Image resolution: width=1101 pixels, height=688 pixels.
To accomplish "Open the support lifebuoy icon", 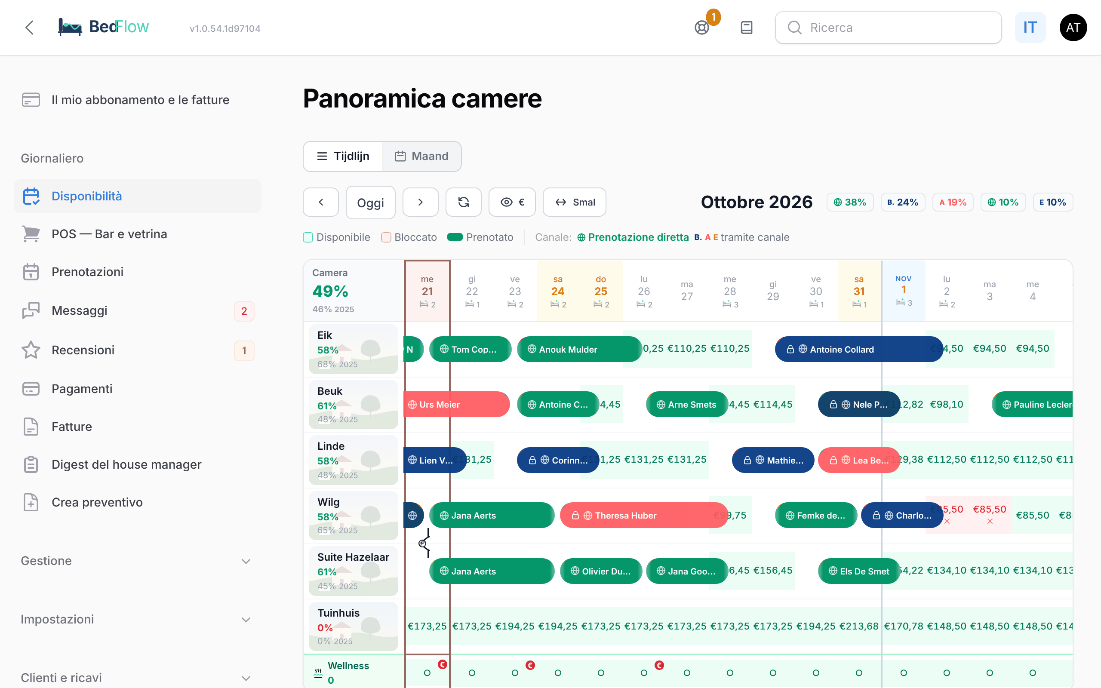I will coord(701,28).
